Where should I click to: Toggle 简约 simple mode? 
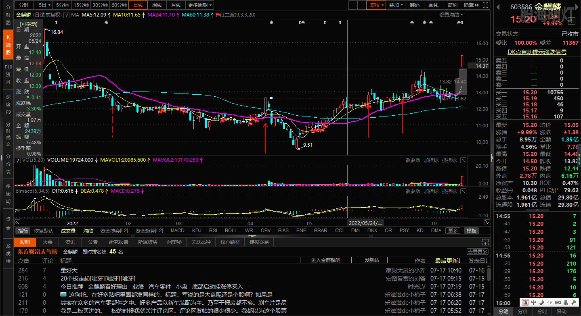tap(453, 5)
